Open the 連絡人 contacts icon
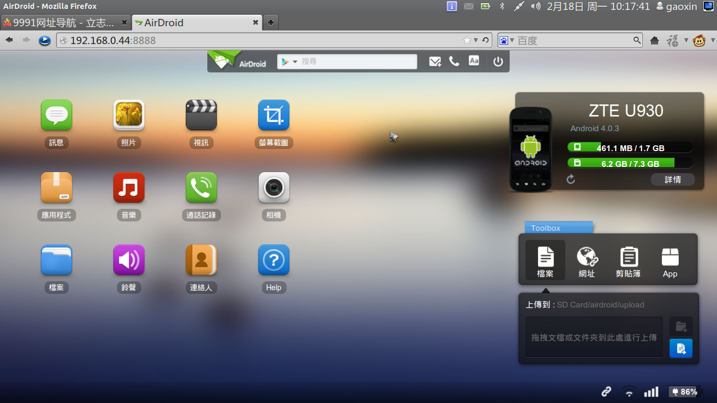Viewport: 717px width, 403px height. (x=202, y=260)
